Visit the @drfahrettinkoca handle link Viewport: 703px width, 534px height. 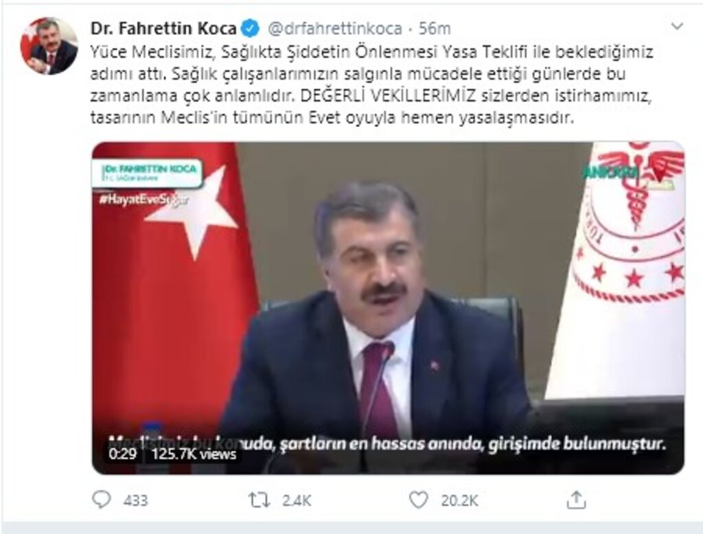(335, 29)
